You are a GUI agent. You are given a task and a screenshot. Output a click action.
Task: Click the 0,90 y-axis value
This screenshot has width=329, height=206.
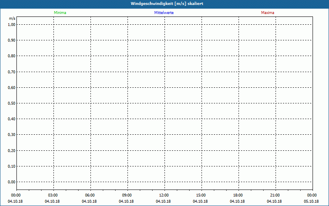pos(12,40)
